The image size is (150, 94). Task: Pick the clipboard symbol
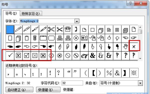coord(26,38)
